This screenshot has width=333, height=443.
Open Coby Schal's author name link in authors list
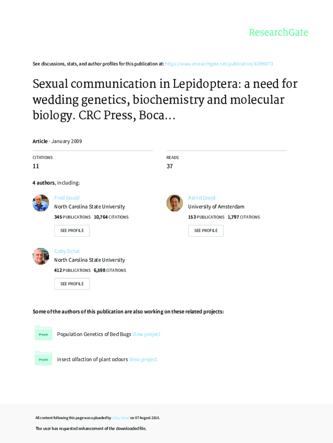point(67,251)
